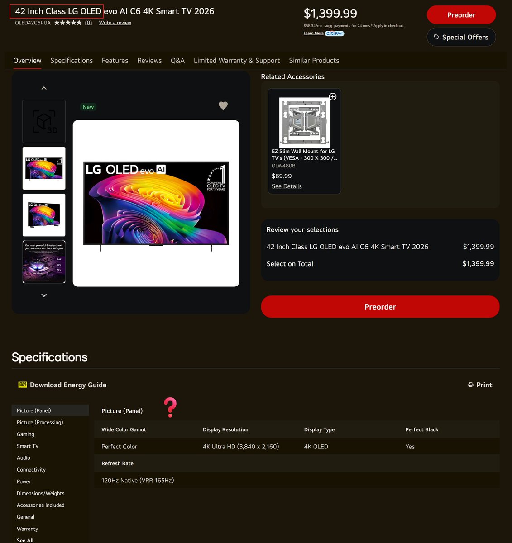Add EZ Slim Wall Mount plus icon
Image resolution: width=512 pixels, height=543 pixels.
point(333,96)
